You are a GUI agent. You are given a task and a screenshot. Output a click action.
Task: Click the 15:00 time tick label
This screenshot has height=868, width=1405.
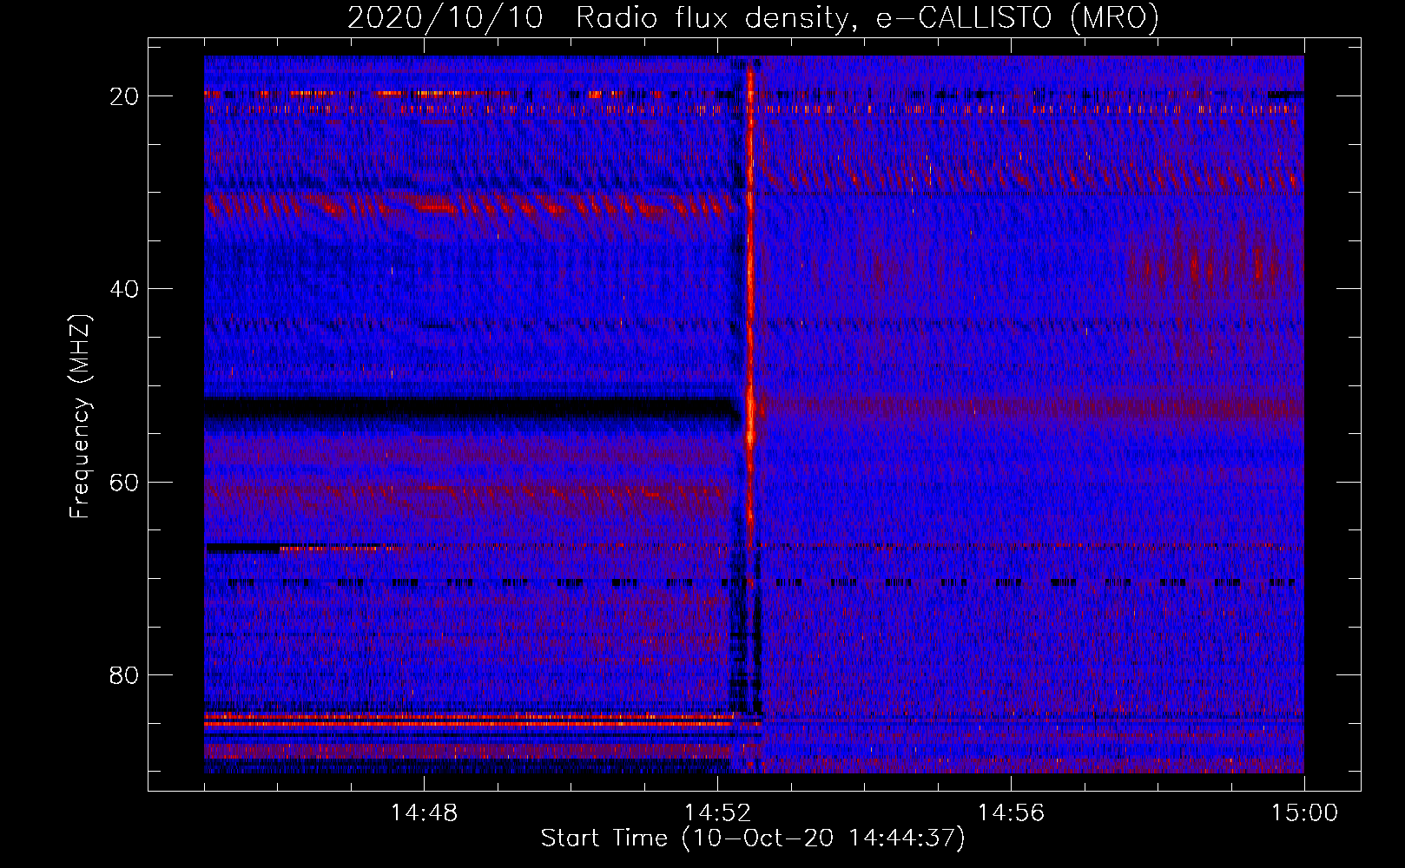tap(1304, 812)
